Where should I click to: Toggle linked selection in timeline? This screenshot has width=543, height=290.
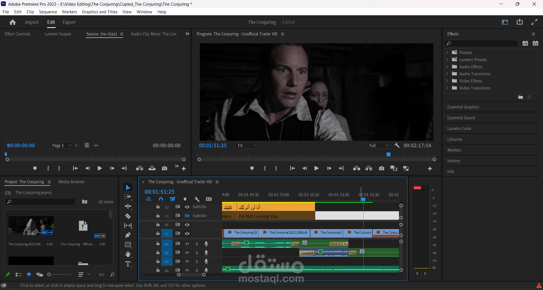coord(172,199)
